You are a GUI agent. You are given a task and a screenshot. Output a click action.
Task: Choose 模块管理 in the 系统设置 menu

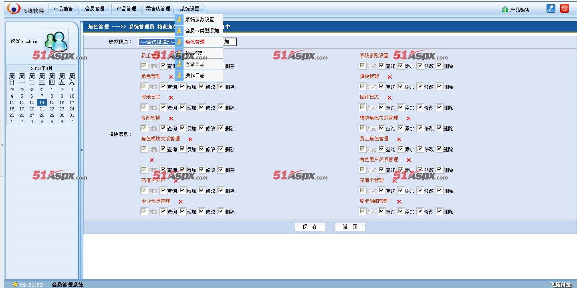199,53
